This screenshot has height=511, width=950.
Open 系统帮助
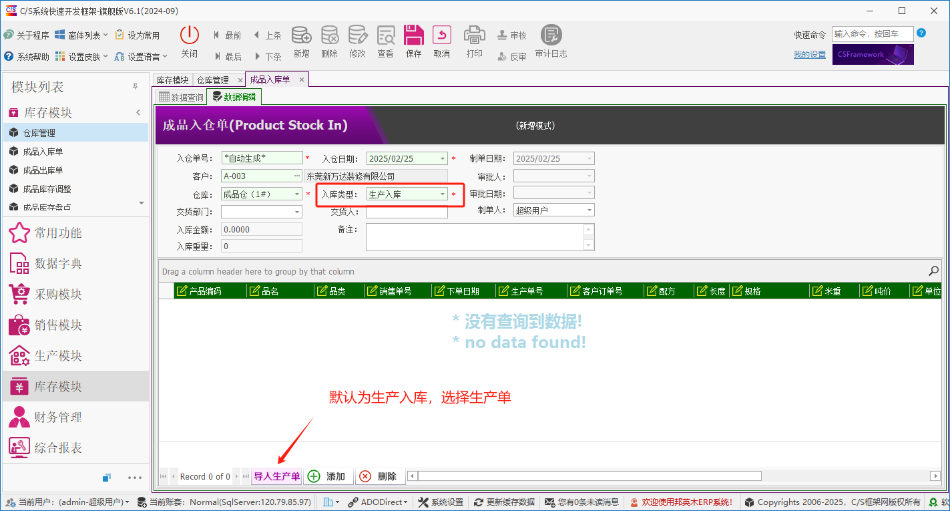pos(27,57)
